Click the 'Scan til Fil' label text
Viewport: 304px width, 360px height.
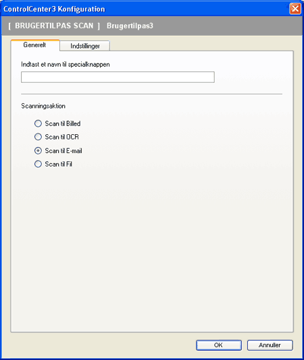(59, 164)
